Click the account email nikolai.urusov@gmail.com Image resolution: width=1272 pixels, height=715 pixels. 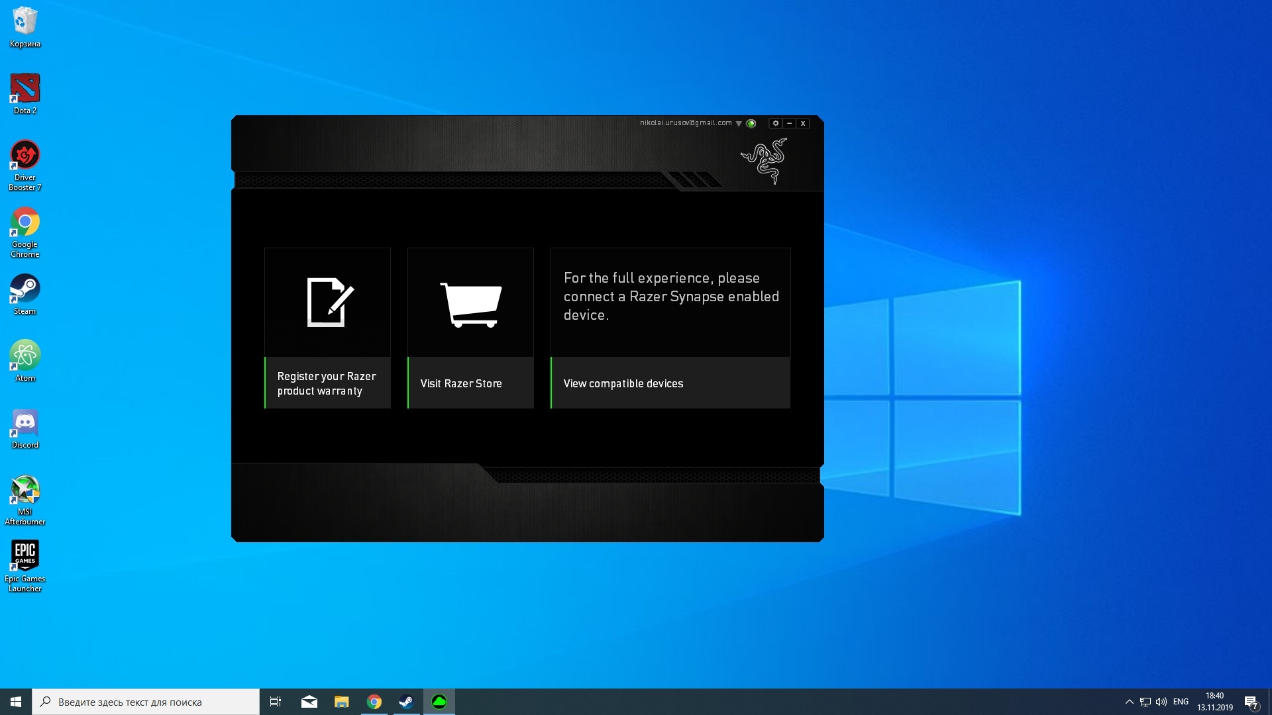[686, 123]
